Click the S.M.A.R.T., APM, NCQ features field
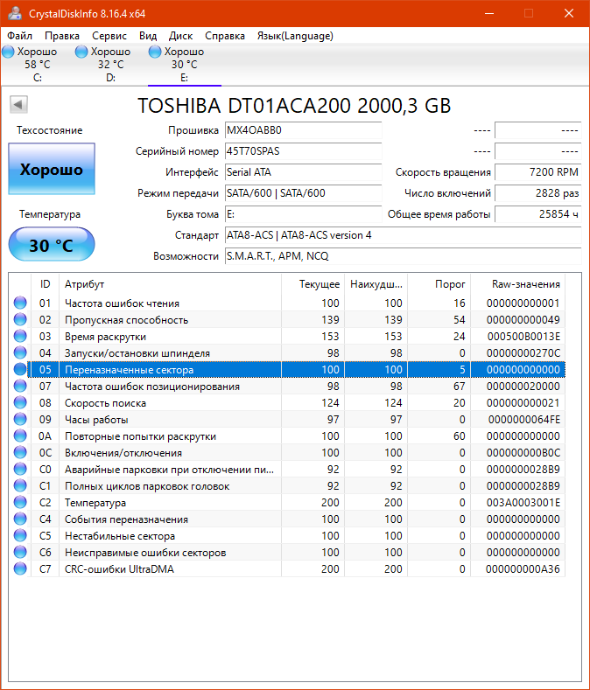Screen dimensions: 590x690 (404, 256)
